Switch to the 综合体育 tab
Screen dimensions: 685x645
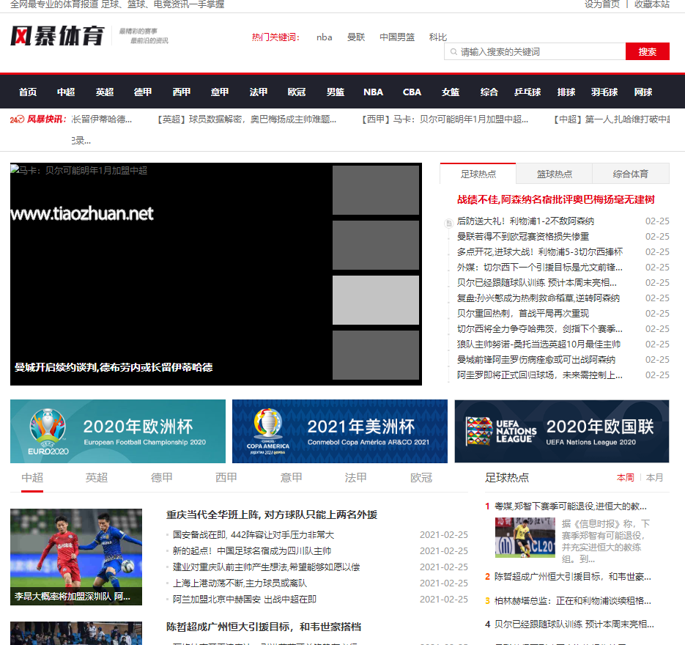[630, 174]
